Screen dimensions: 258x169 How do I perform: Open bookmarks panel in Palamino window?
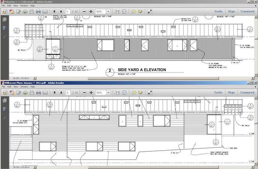coord(4,28)
